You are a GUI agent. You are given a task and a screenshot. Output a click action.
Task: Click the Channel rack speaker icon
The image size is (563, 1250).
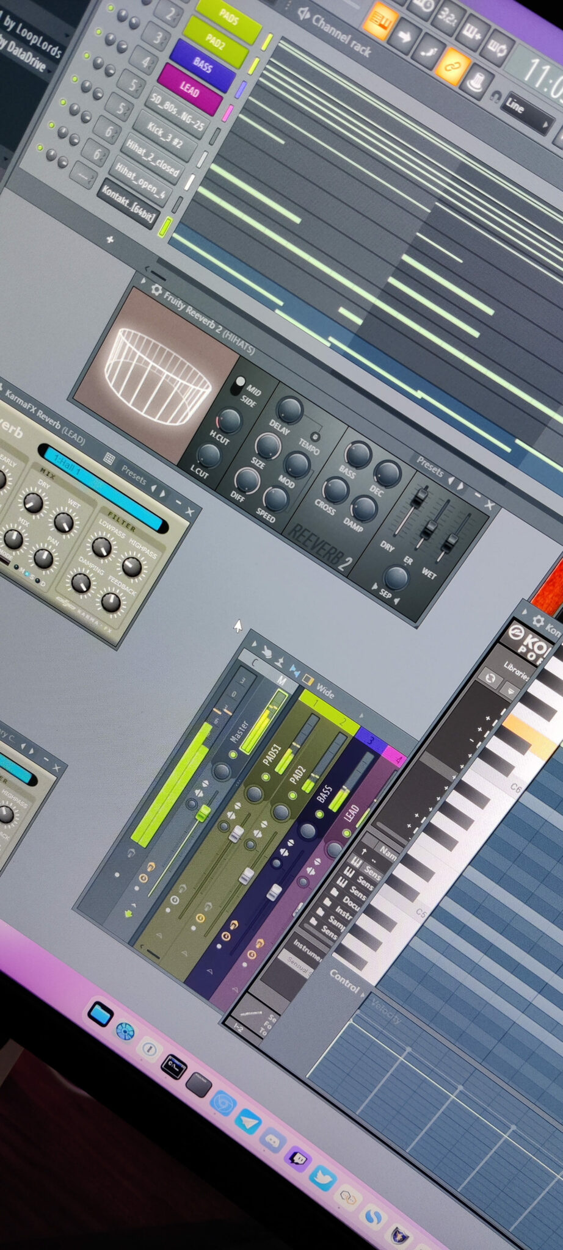[x=303, y=13]
